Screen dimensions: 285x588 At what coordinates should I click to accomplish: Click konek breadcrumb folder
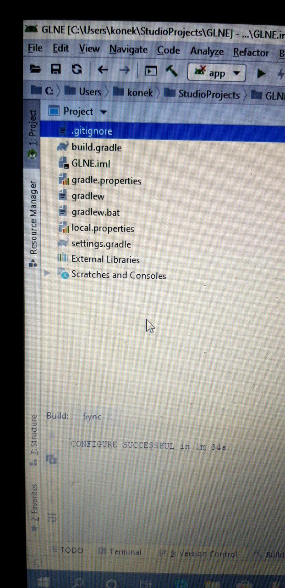click(x=133, y=93)
